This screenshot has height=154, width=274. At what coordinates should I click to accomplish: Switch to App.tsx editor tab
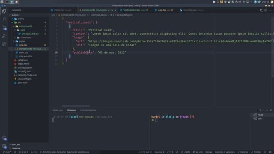coord(164,10)
